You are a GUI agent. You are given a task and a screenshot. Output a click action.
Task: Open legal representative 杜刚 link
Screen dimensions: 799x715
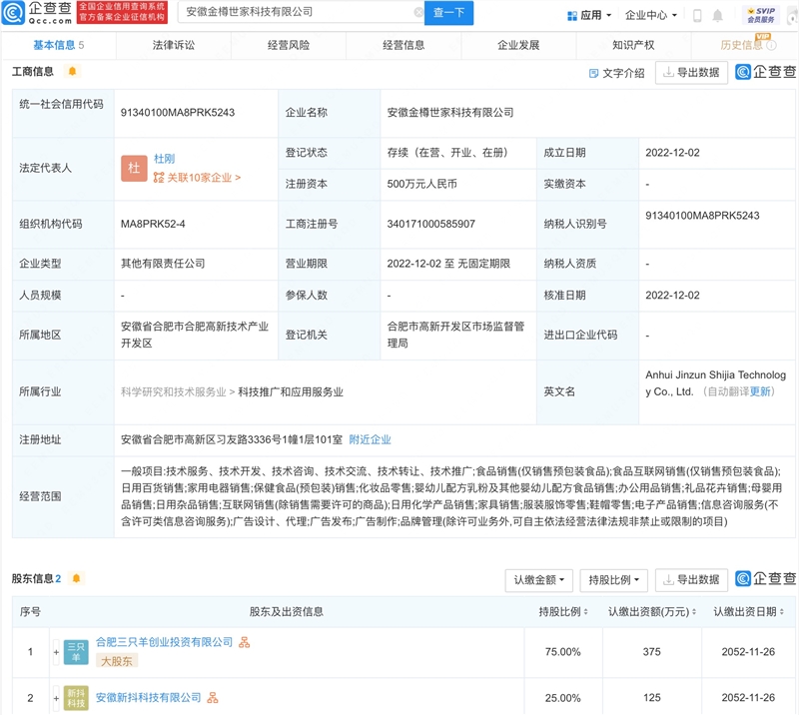[x=164, y=159]
